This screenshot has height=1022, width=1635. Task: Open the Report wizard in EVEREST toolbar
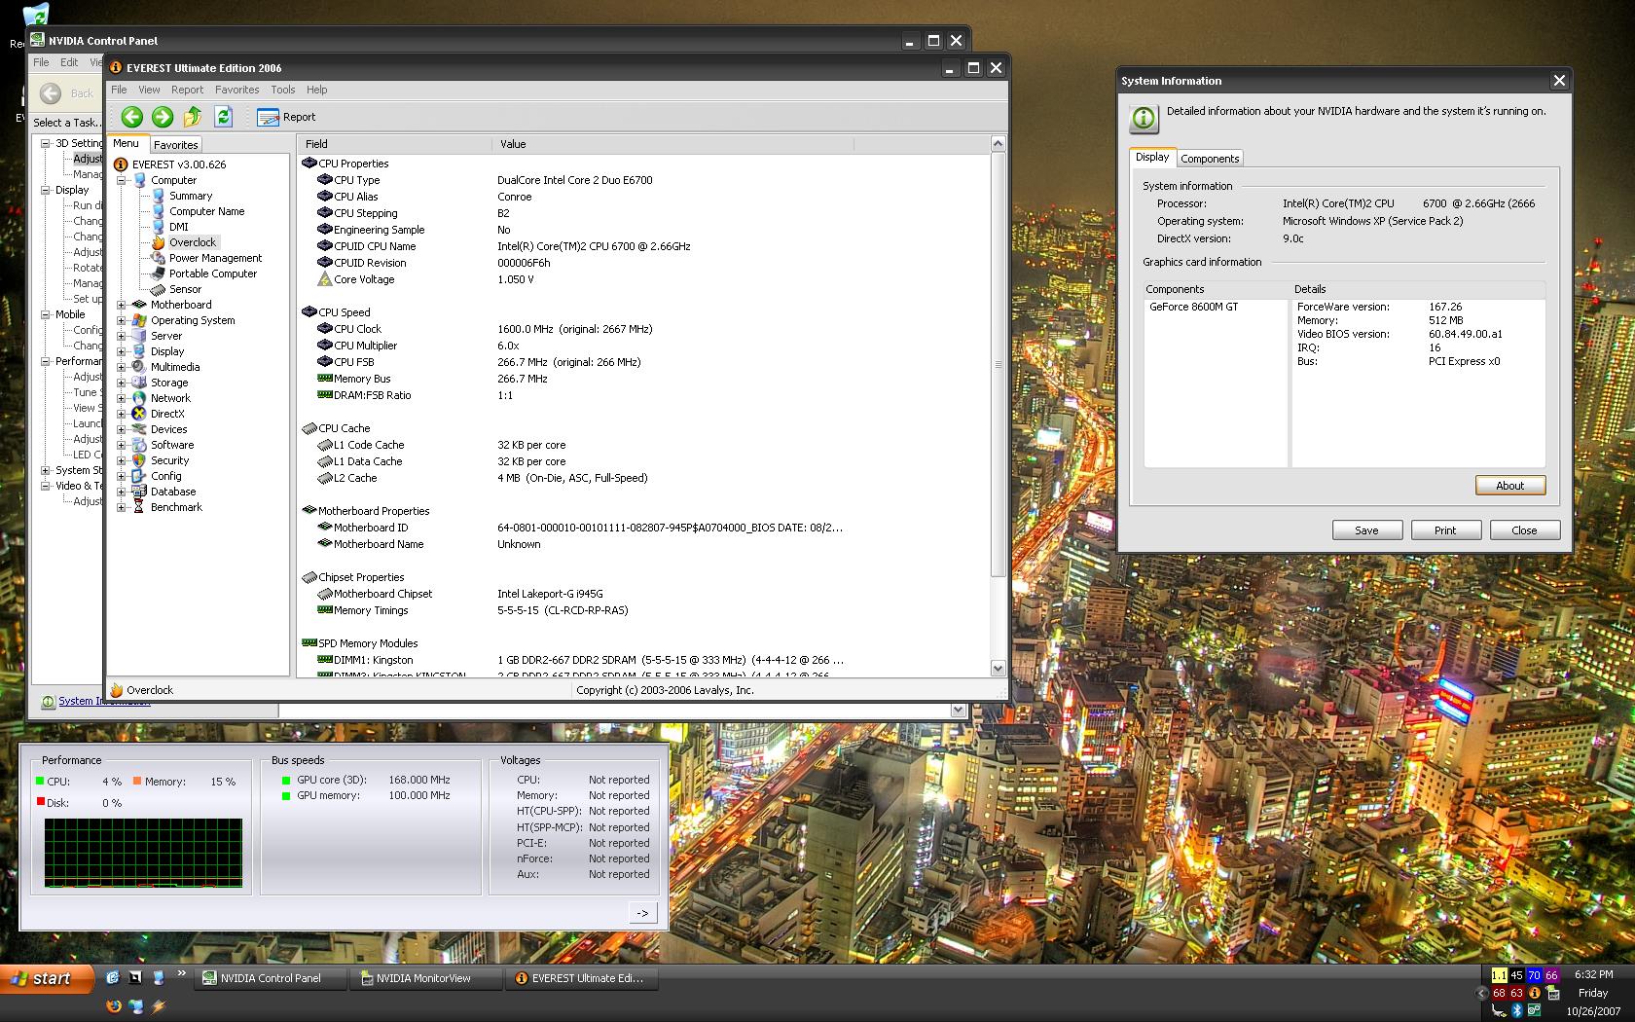(286, 117)
